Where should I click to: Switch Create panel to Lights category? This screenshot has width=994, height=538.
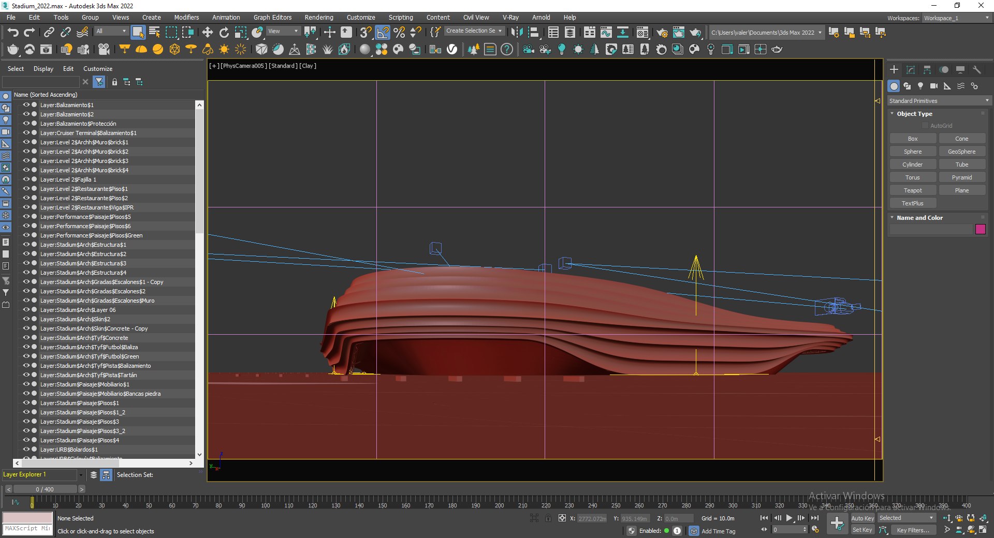[920, 86]
